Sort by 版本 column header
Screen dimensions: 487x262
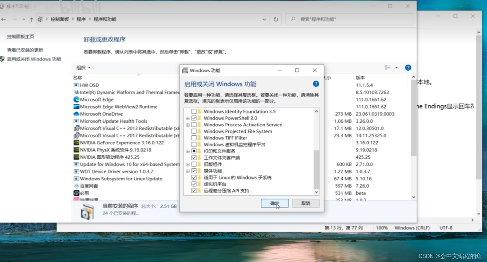click(x=360, y=77)
